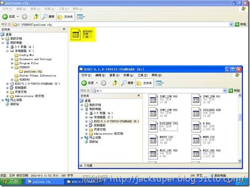Select Config.Msi folder in left tree
The height and width of the screenshot is (187, 250).
coord(24,55)
